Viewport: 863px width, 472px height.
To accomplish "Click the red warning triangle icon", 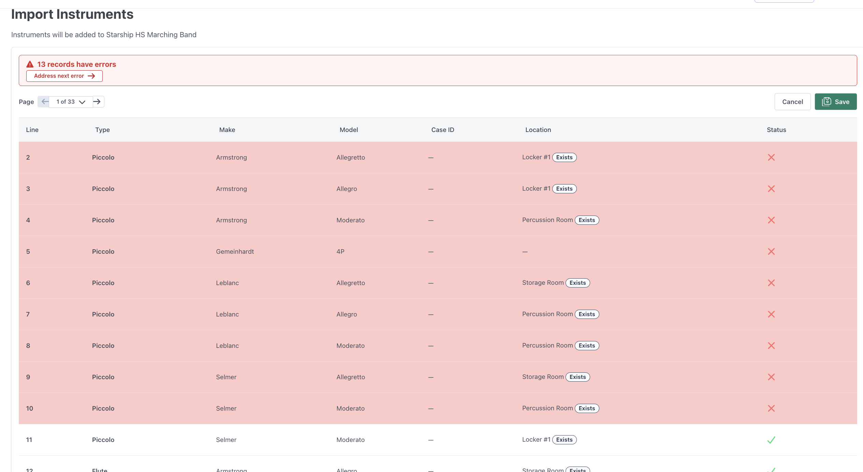I will 30,64.
